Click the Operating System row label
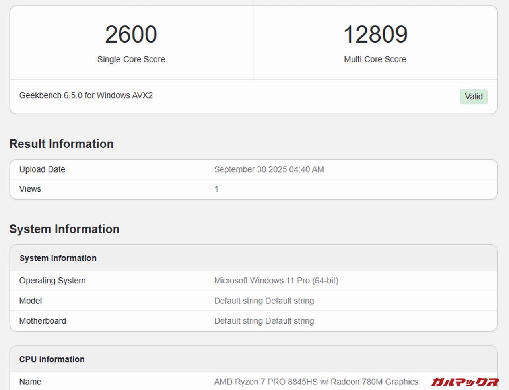The width and height of the screenshot is (509, 390). (52, 281)
